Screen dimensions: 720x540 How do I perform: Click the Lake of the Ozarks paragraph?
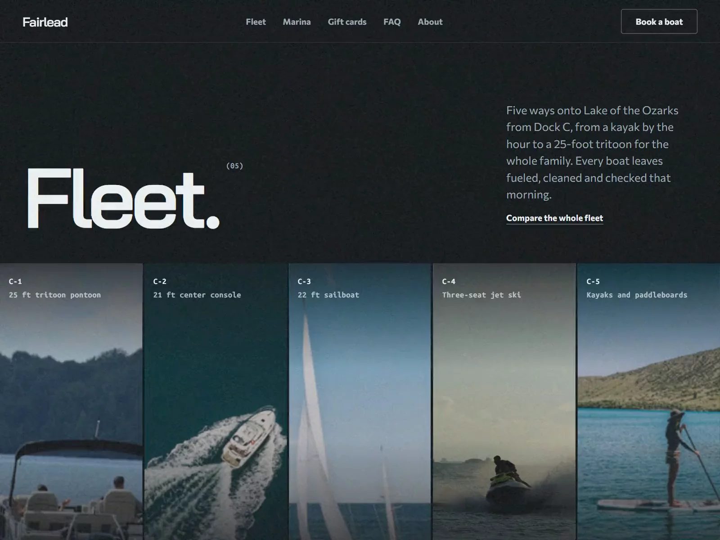[x=592, y=153]
